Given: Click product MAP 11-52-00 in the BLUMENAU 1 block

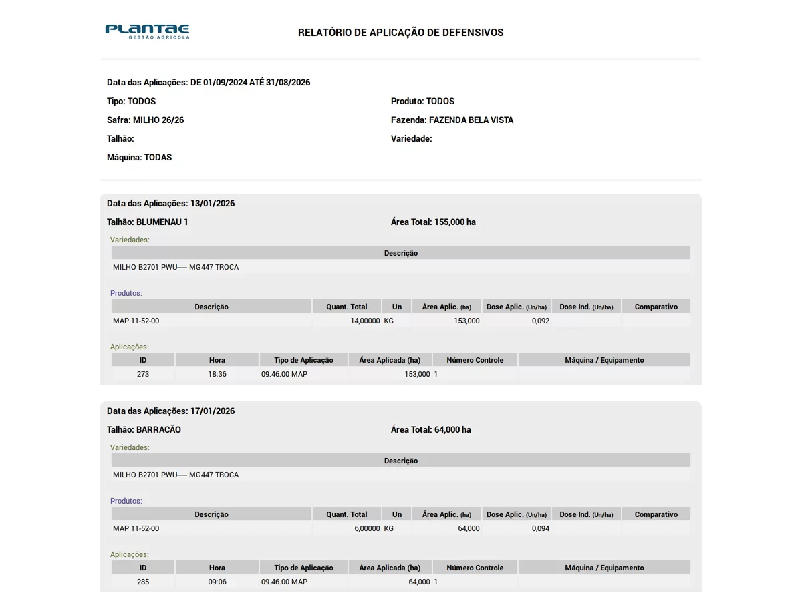Looking at the screenshot, I should click(x=136, y=321).
